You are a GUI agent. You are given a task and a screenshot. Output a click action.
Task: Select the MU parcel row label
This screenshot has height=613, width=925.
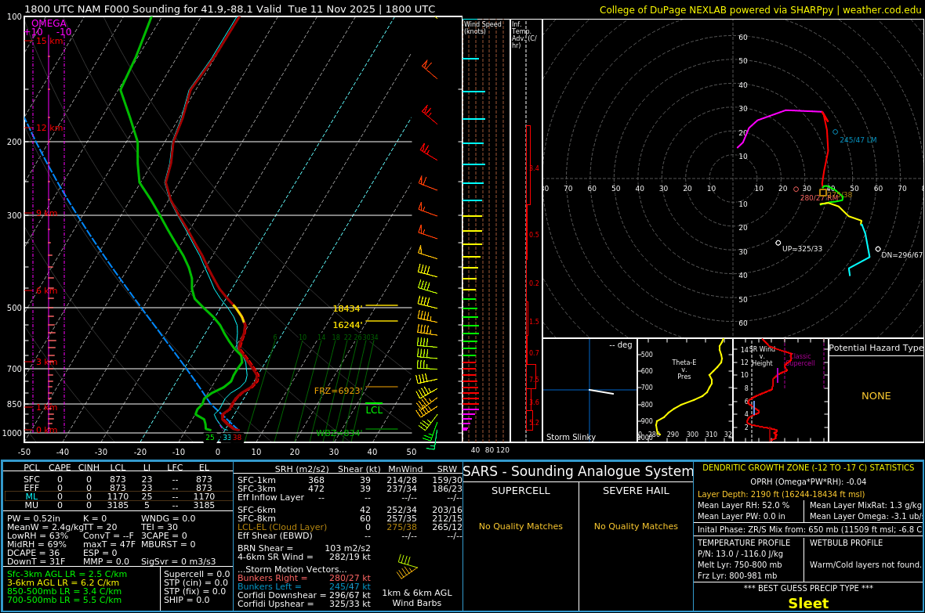tap(31, 505)
